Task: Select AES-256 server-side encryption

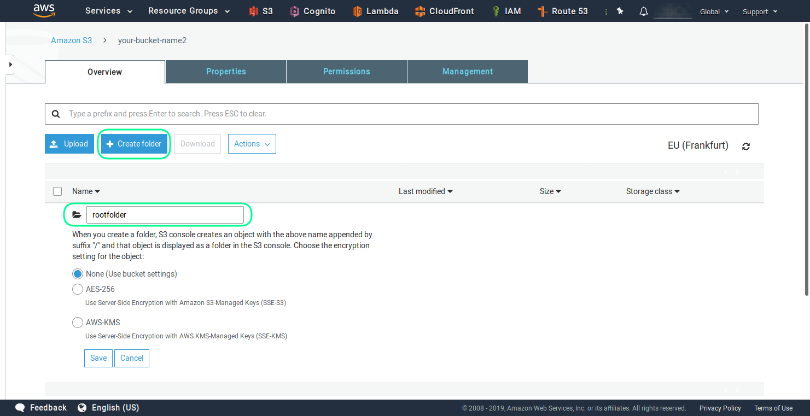Action: point(77,289)
